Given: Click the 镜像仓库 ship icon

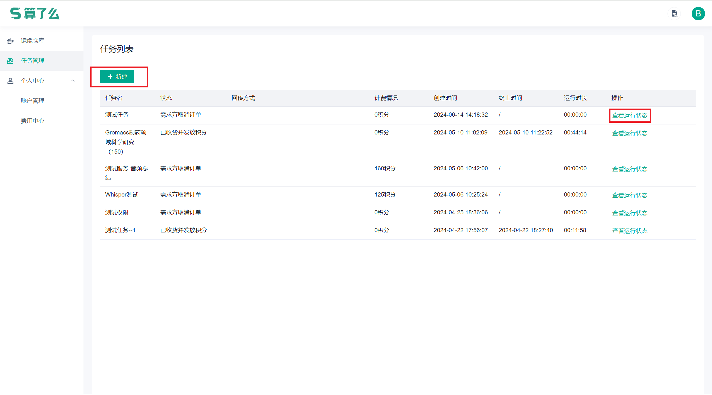Looking at the screenshot, I should click(10, 41).
